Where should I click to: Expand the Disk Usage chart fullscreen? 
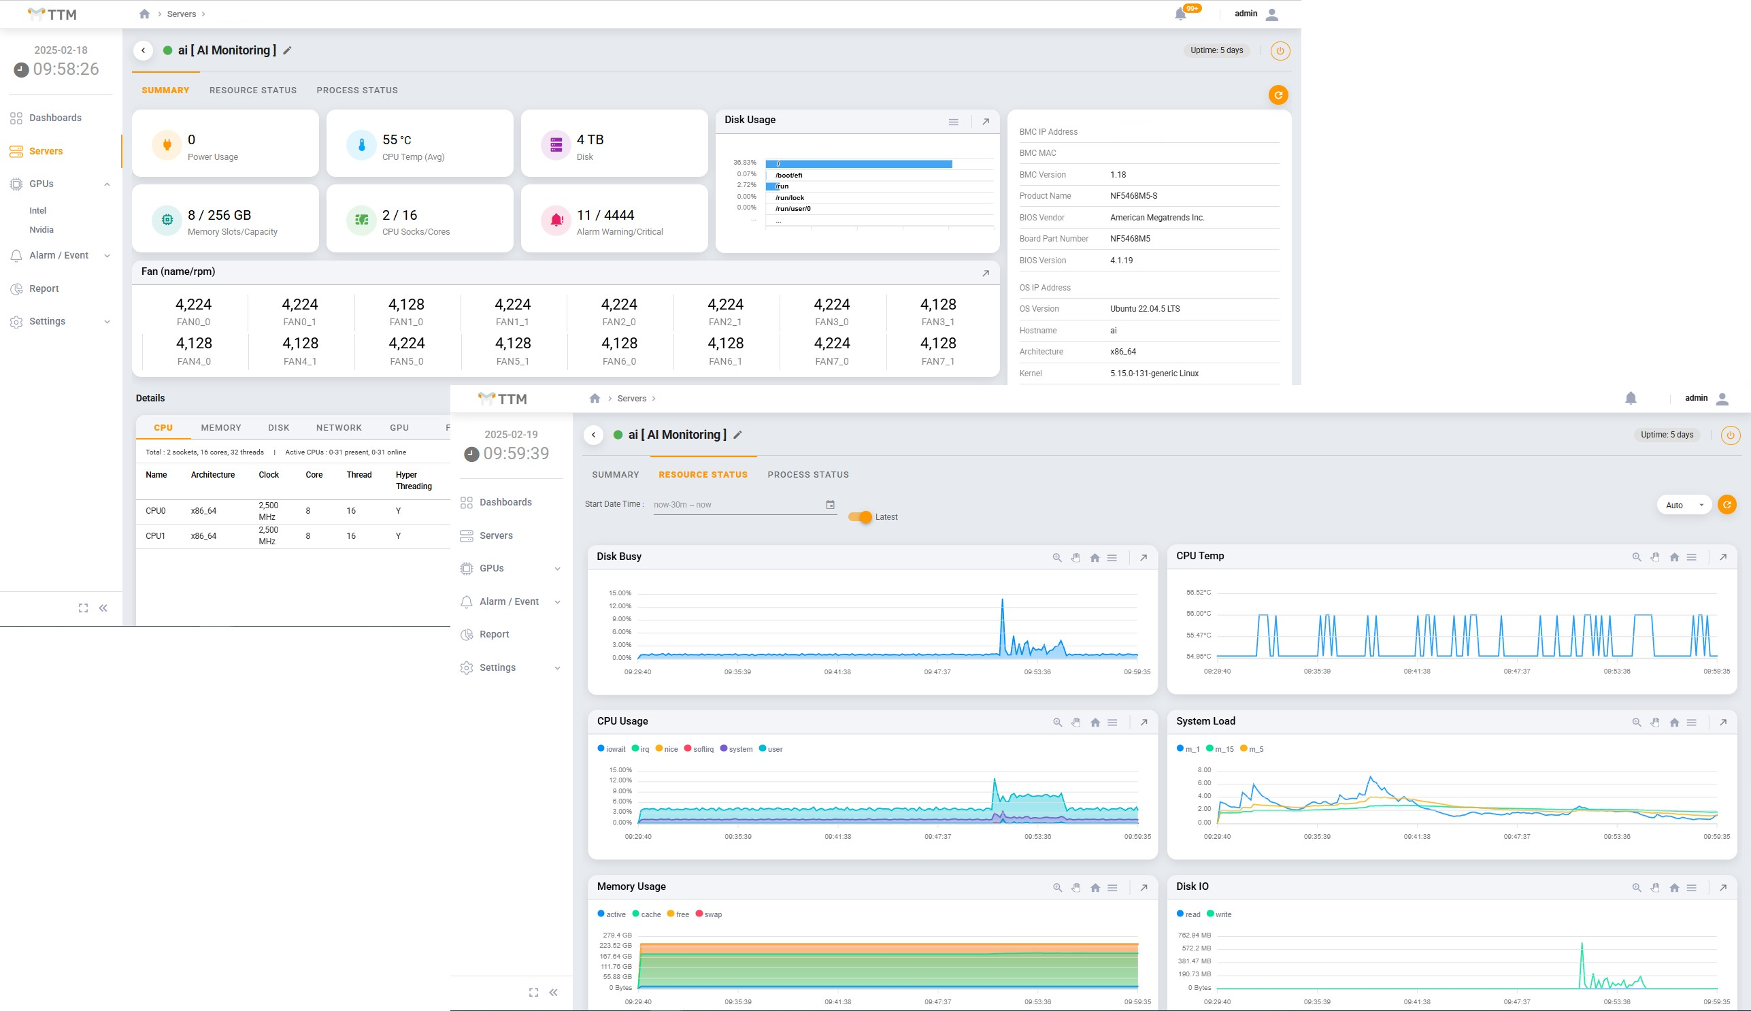(985, 122)
